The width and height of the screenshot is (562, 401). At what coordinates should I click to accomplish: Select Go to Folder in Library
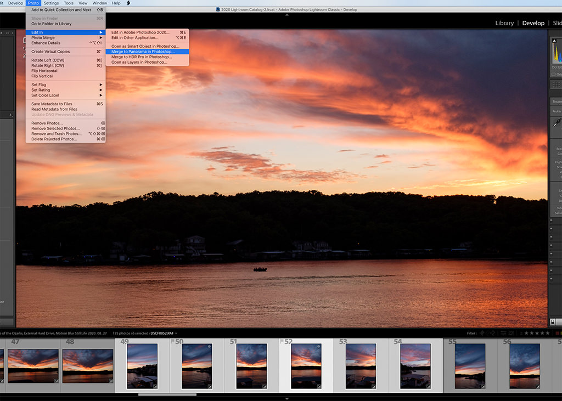coord(66,24)
